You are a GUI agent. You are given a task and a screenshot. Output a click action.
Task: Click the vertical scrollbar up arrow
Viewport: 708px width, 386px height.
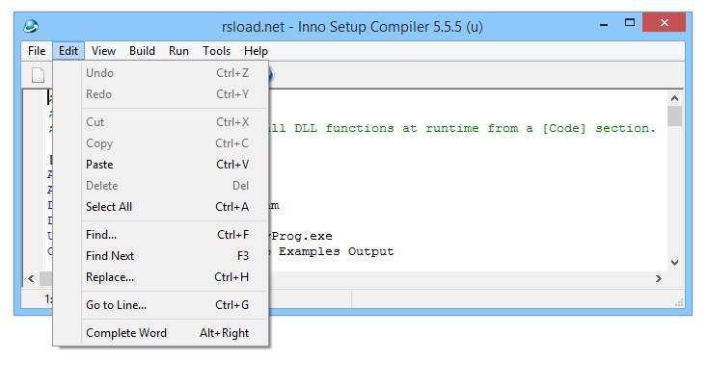pyautogui.click(x=674, y=98)
